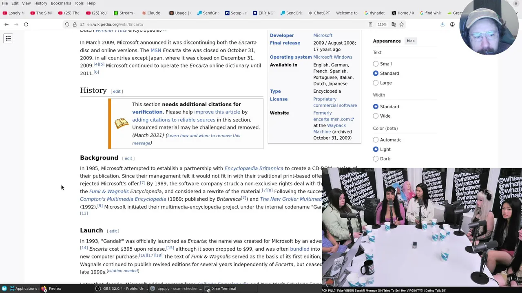Open Wikipedia table of contents sidebar icon
Image resolution: width=522 pixels, height=293 pixels.
point(8,38)
